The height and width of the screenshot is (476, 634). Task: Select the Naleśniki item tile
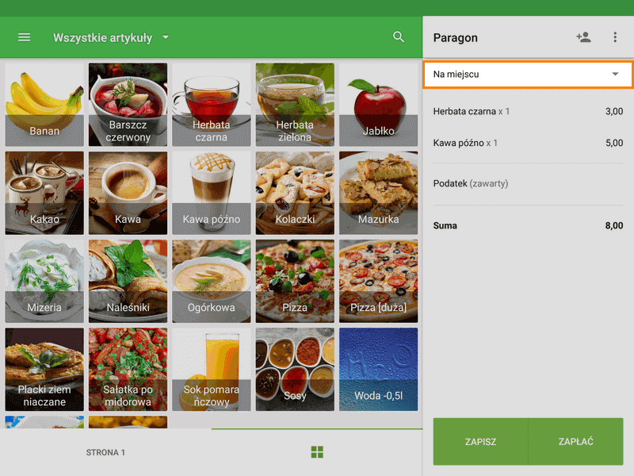click(128, 281)
